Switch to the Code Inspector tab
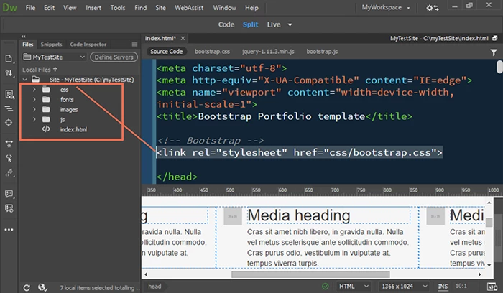The height and width of the screenshot is (293, 503). coord(88,45)
